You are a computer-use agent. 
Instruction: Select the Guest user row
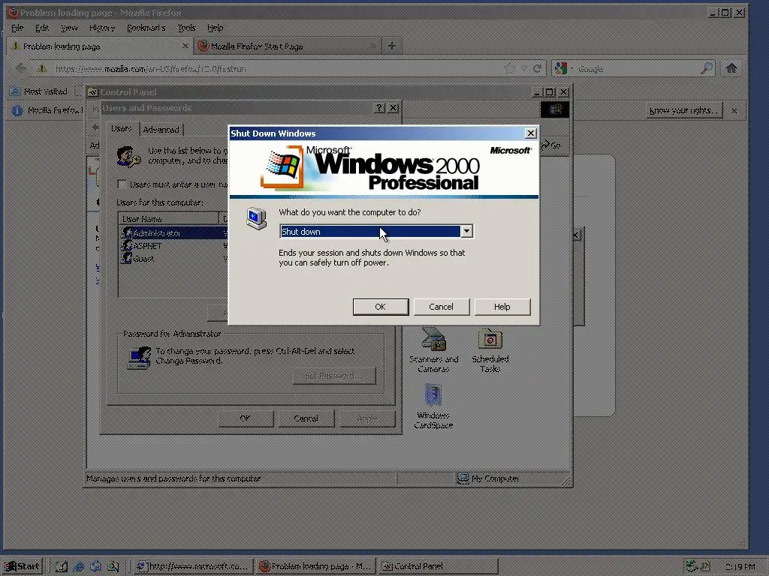172,259
